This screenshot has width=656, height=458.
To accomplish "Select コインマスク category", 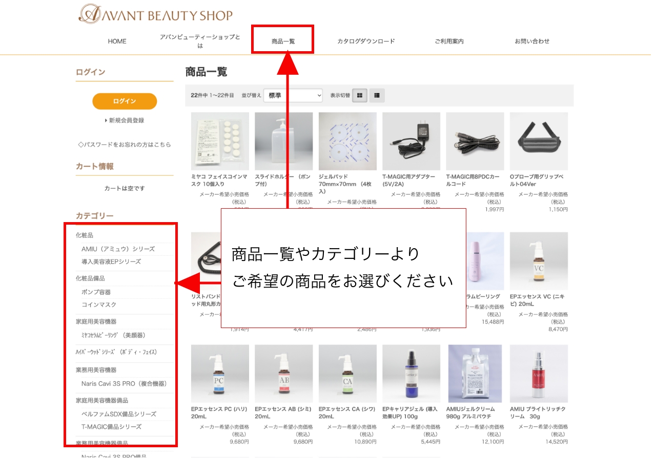I will pyautogui.click(x=99, y=304).
